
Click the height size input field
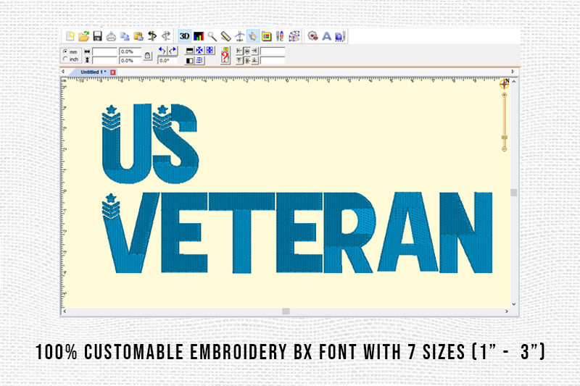point(104,60)
